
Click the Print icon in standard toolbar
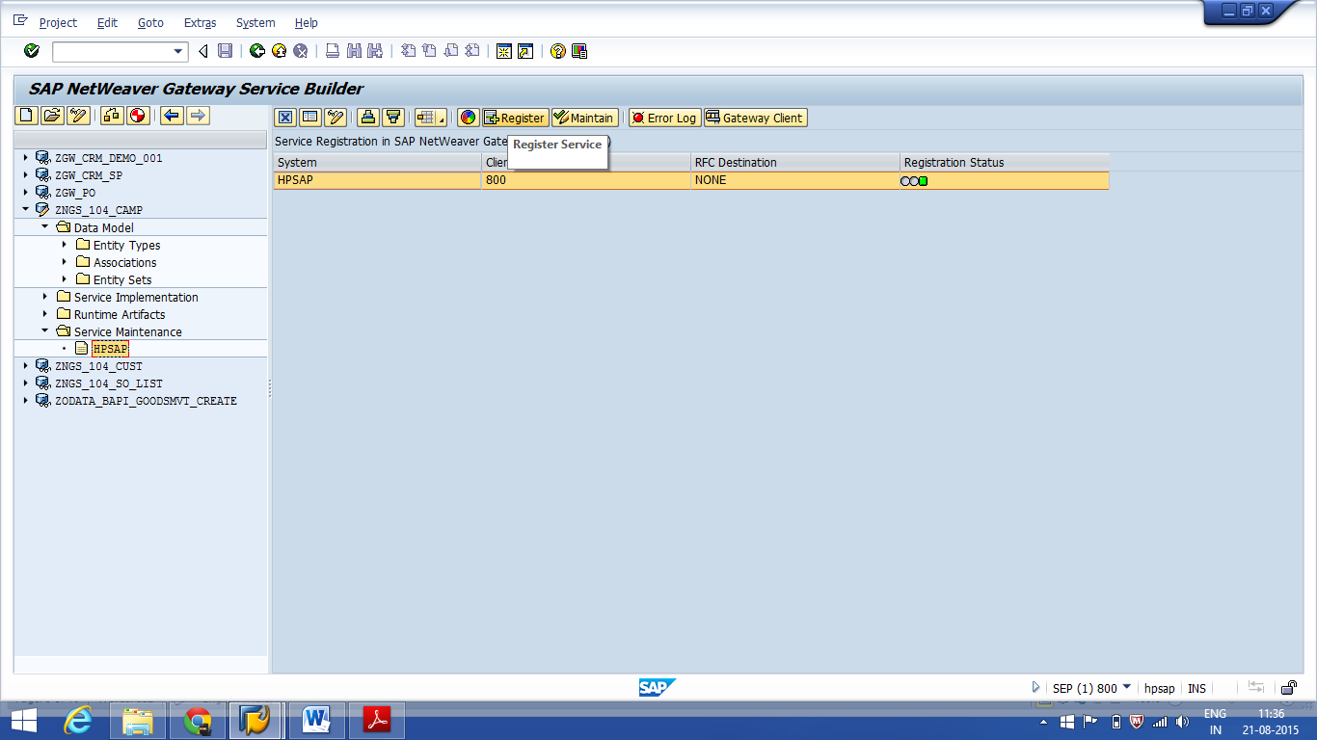333,51
